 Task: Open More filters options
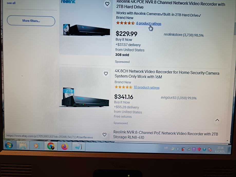point(31,21)
